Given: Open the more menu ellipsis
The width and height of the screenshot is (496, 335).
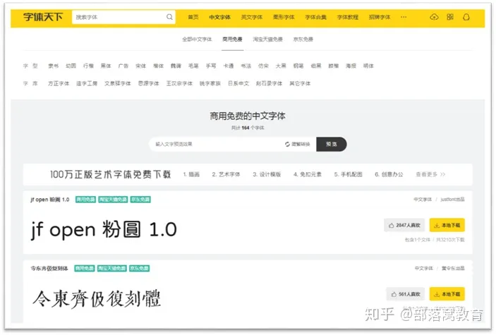Looking at the screenshot, I should [404, 17].
